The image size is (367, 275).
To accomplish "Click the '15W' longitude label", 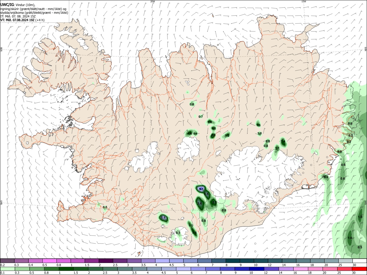I will (304, 1).
